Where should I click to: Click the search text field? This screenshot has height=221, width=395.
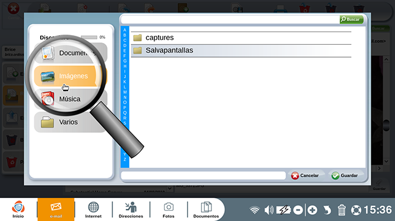point(230,19)
